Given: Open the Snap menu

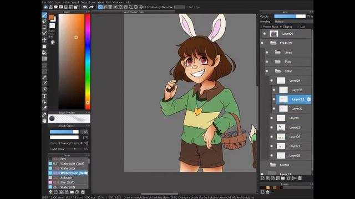Looking at the screenshot, I should (84, 2).
